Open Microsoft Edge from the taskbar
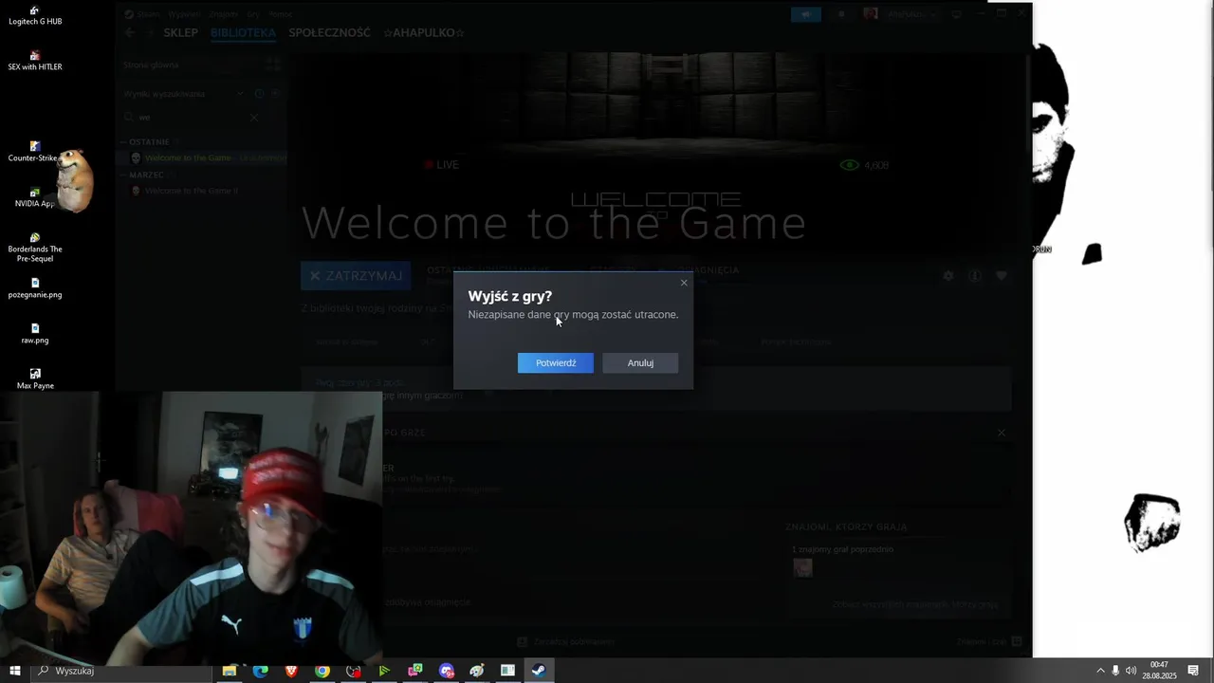 pyautogui.click(x=260, y=671)
